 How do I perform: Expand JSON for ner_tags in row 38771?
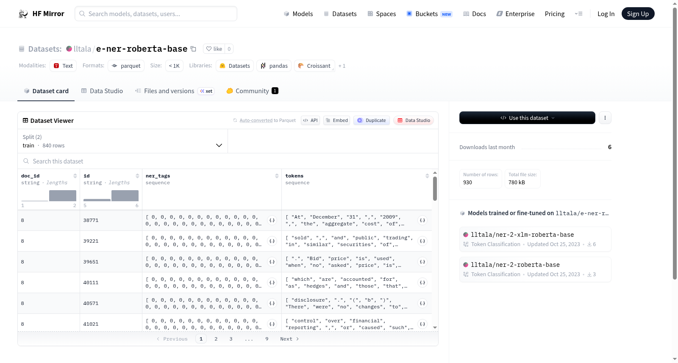[x=272, y=220]
